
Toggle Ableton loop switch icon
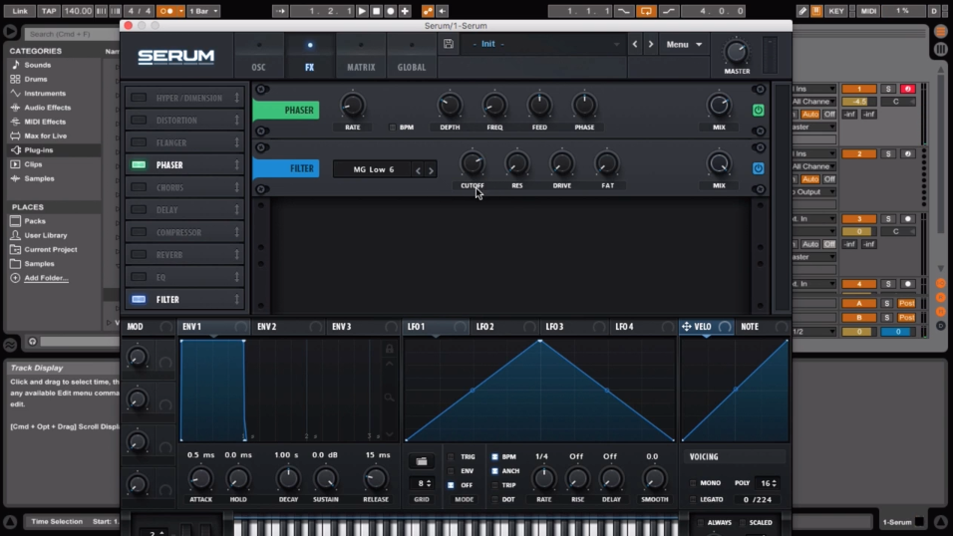point(646,11)
